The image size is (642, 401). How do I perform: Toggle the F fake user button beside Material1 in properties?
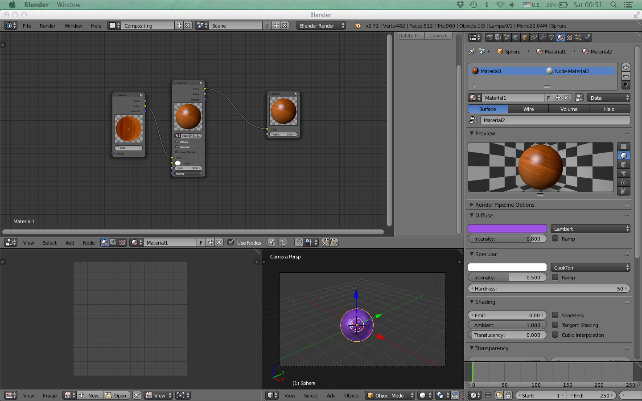coord(548,98)
